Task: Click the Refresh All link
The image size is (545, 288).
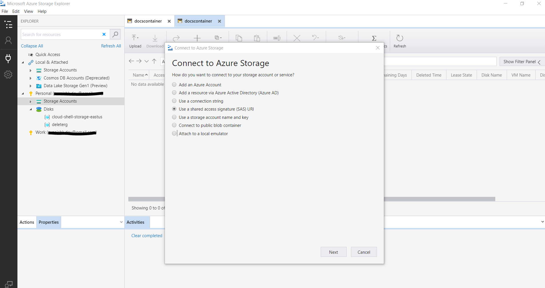Action: tap(111, 46)
